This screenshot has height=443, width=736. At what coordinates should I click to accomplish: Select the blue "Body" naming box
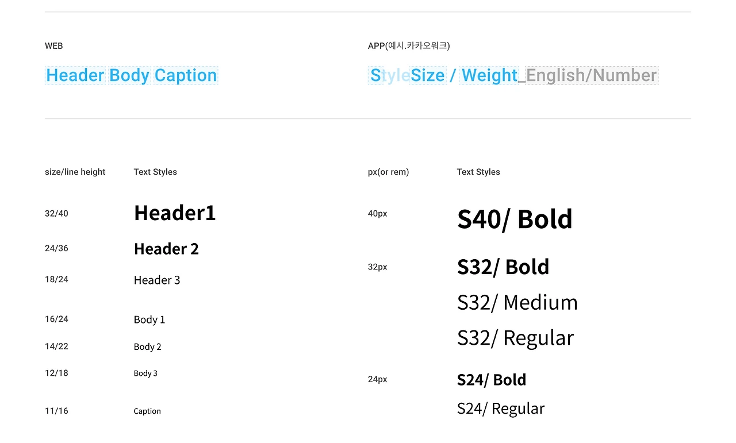click(129, 75)
